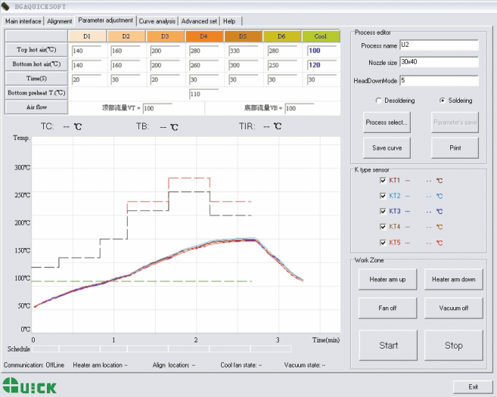Click the Process name input field
Screen dimensions: 497x397
coord(439,45)
